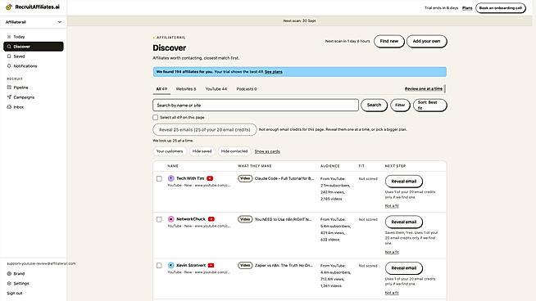
Task: Tick Select all 49 on this page
Action: (x=156, y=118)
